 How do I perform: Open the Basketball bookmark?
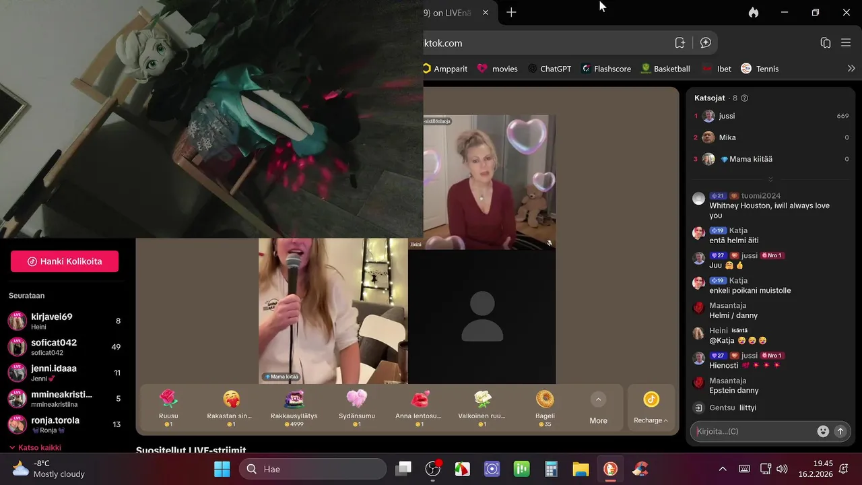[665, 69]
